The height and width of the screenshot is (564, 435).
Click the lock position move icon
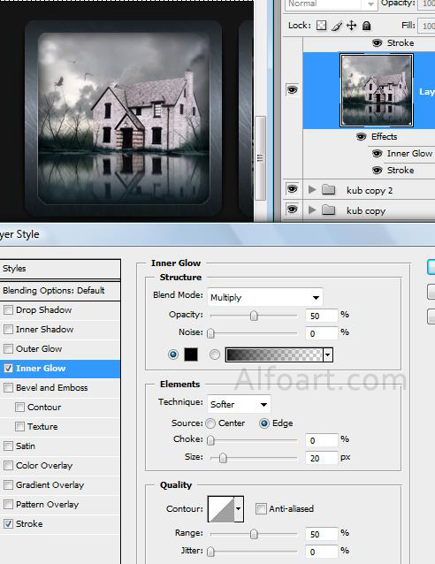click(352, 26)
